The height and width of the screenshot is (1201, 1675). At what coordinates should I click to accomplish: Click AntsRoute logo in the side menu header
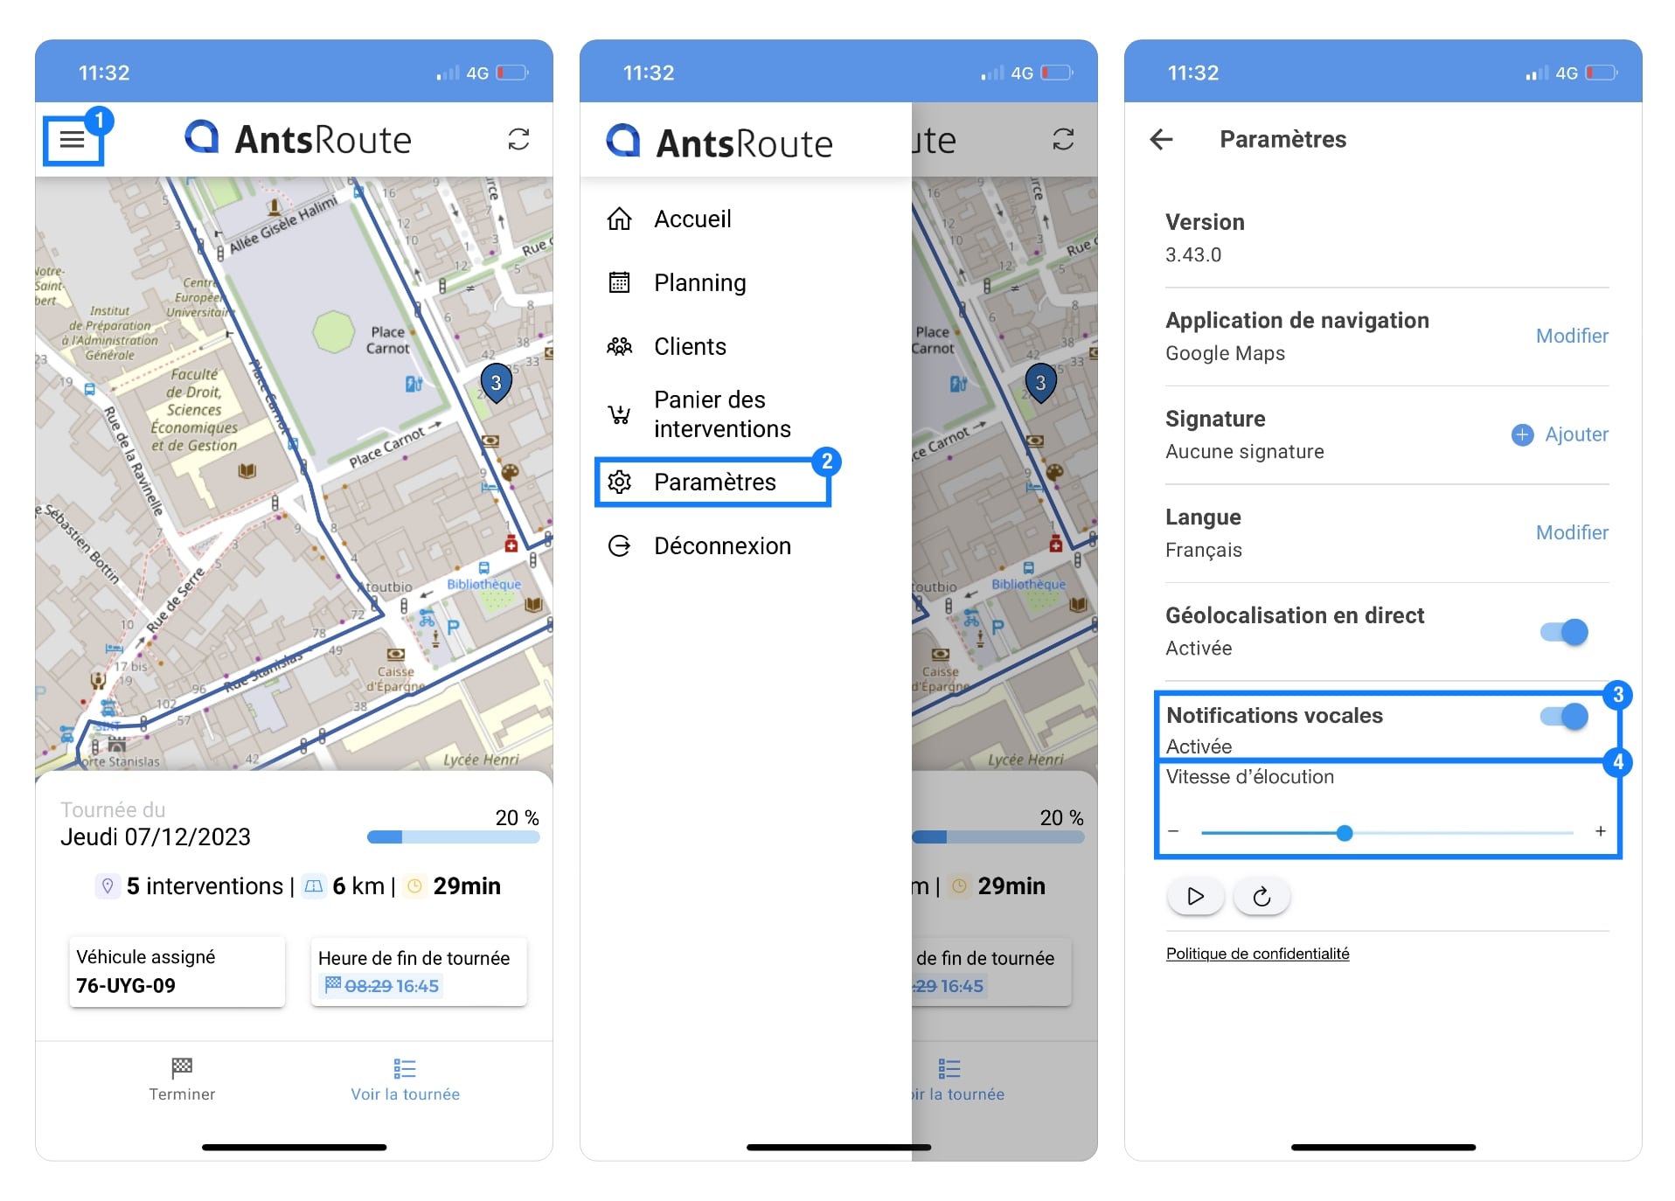[x=719, y=142]
